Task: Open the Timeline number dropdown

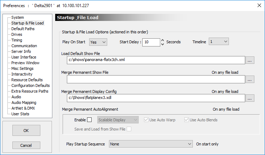Action: coord(219,41)
